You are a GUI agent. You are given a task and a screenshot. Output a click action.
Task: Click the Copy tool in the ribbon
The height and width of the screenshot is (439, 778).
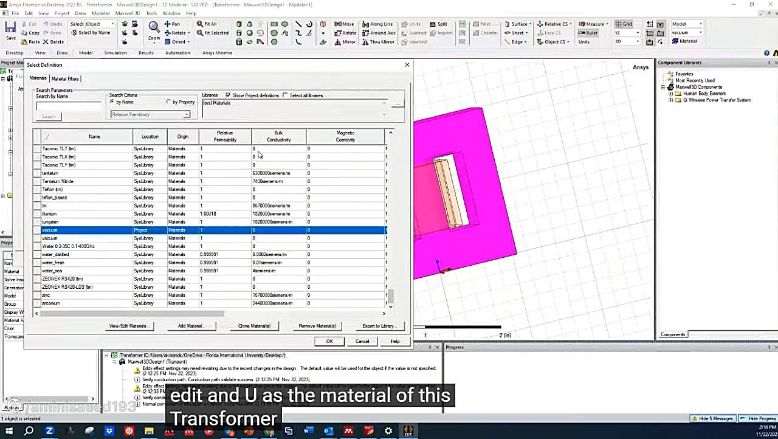point(31,33)
